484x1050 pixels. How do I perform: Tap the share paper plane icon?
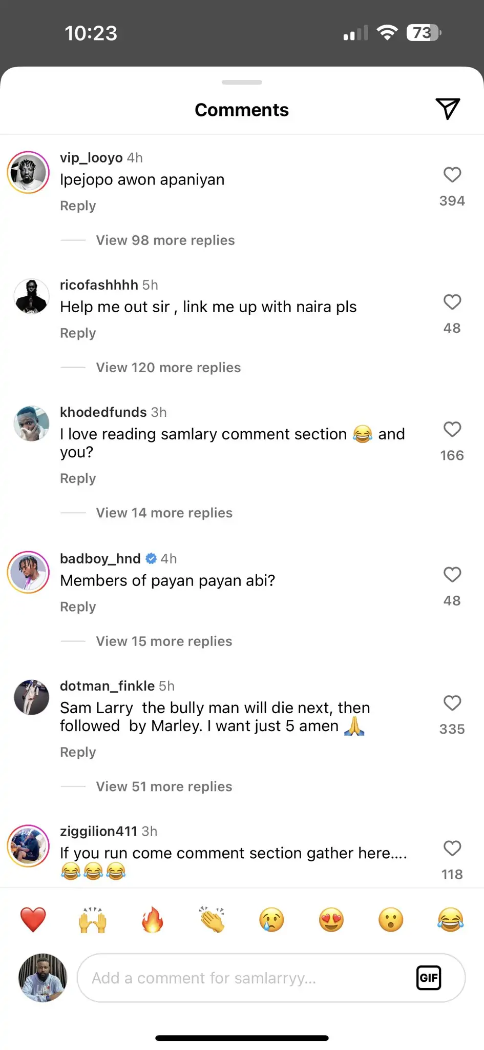448,109
